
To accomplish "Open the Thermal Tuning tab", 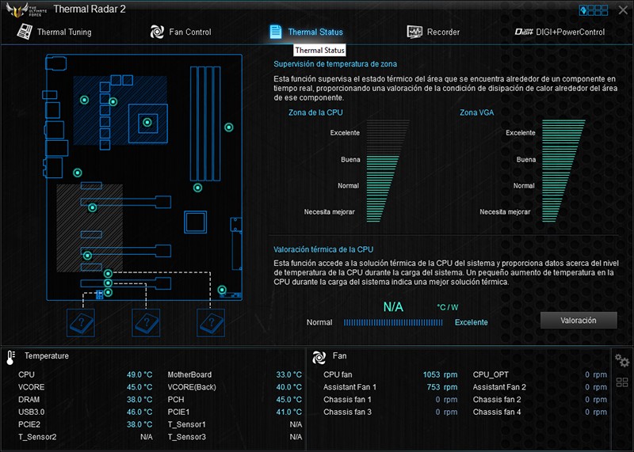I will coord(54,32).
